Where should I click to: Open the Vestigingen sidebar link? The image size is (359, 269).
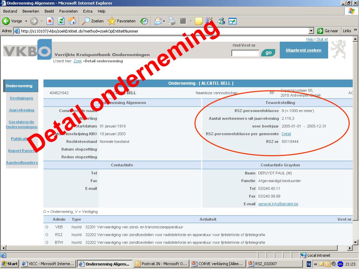tap(21, 98)
